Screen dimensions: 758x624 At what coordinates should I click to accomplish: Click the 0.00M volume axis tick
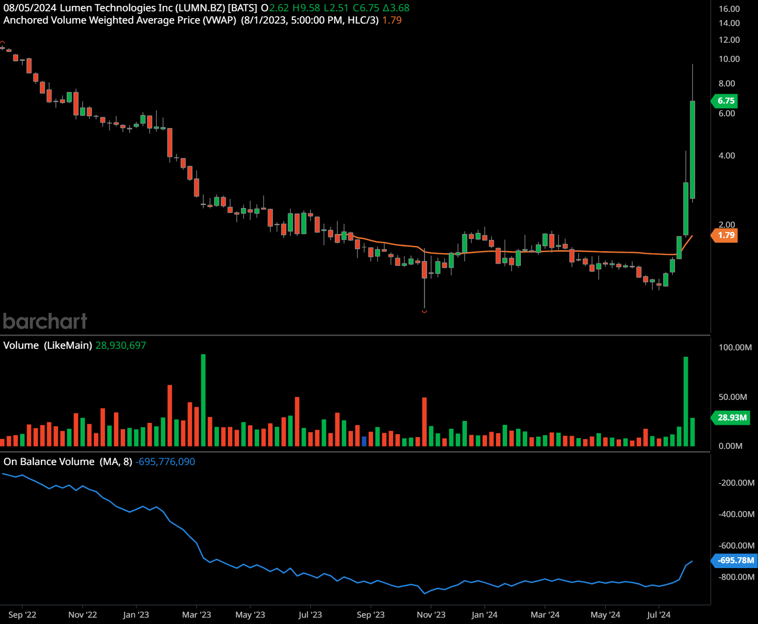coord(731,446)
